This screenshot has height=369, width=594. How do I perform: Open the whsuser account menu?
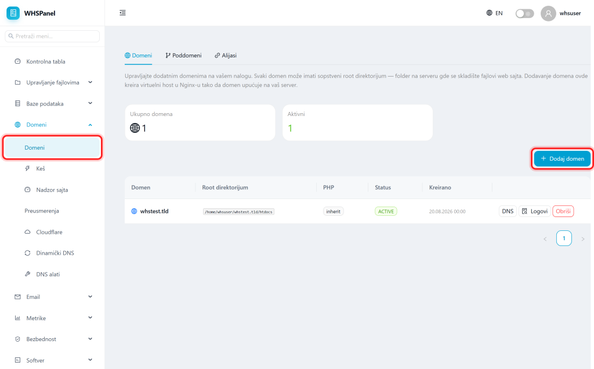click(x=561, y=13)
